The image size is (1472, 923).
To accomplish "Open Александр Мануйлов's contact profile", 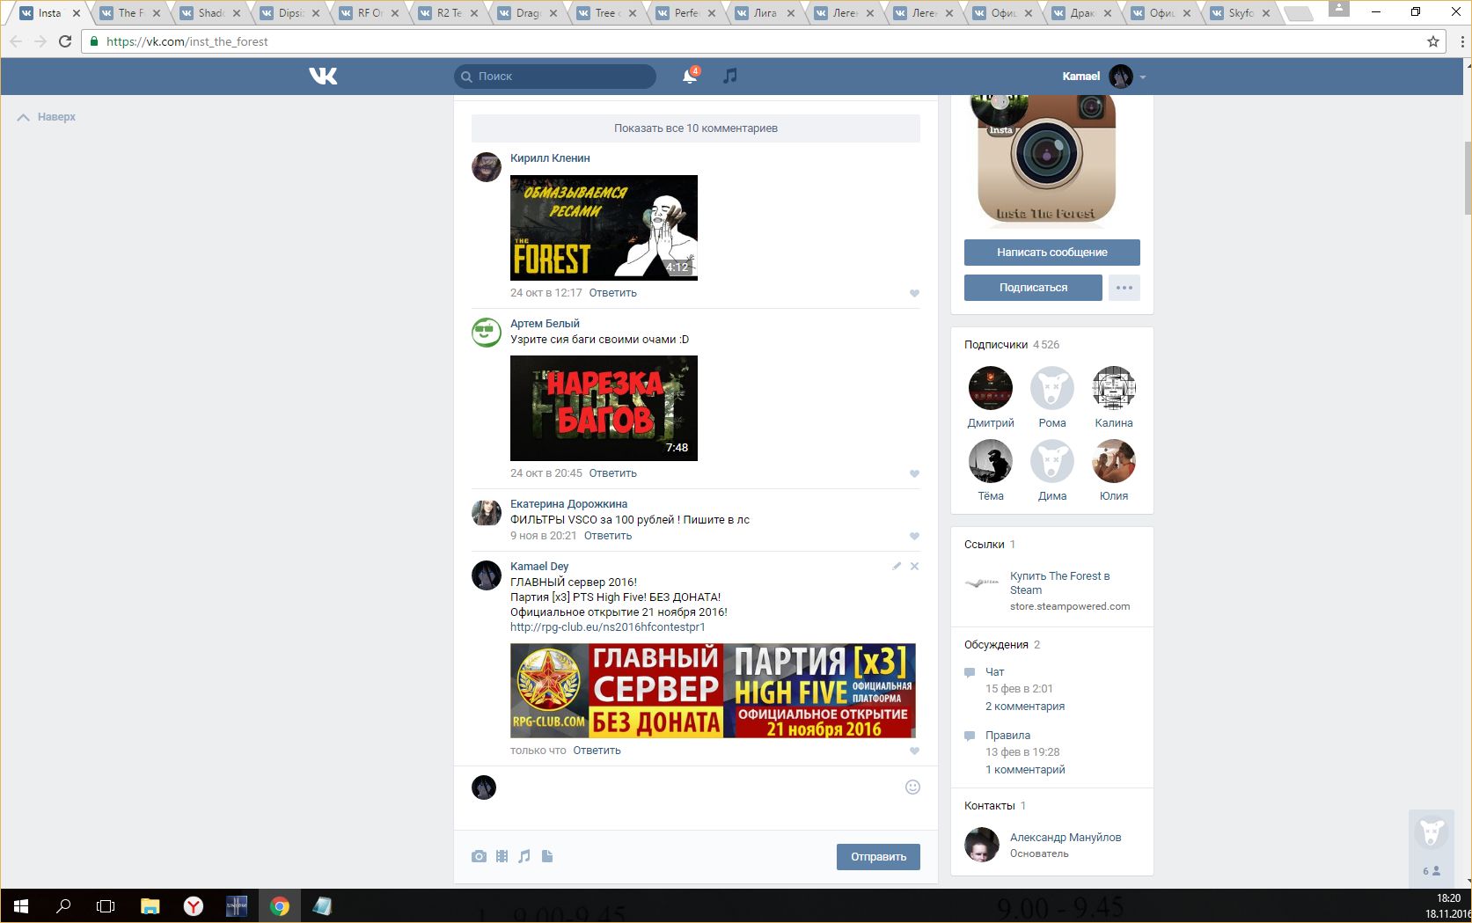I will 1066,838.
